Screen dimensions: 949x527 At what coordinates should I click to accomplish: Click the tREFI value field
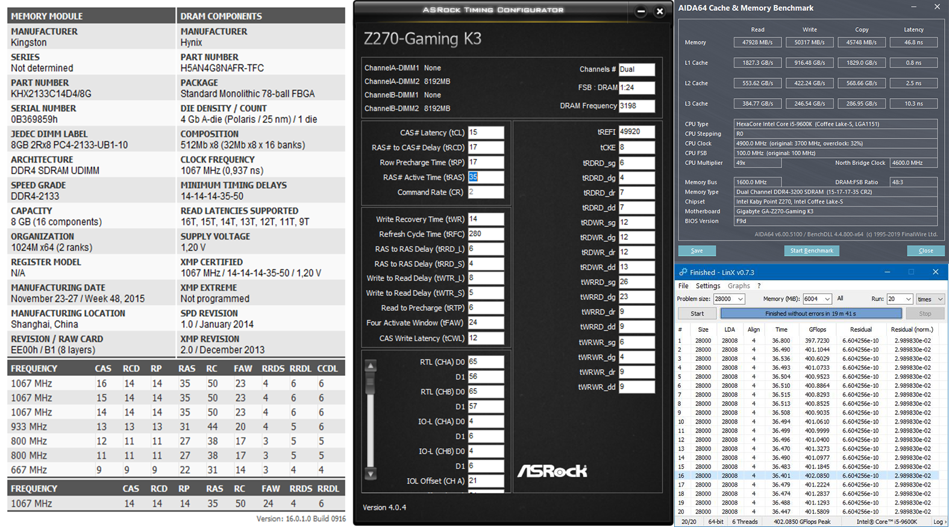coord(636,132)
